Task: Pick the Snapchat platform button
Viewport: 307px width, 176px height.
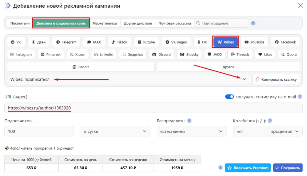Action: 133,54
